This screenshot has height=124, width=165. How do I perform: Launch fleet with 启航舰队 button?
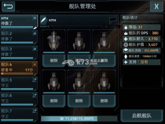142,116
